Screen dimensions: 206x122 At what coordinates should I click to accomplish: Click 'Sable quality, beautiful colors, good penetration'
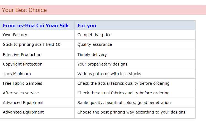(124, 103)
